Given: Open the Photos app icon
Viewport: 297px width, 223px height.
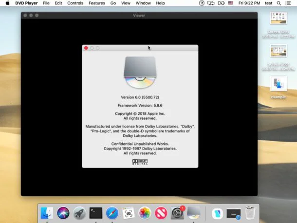Looking at the screenshot, I should click(145, 213).
